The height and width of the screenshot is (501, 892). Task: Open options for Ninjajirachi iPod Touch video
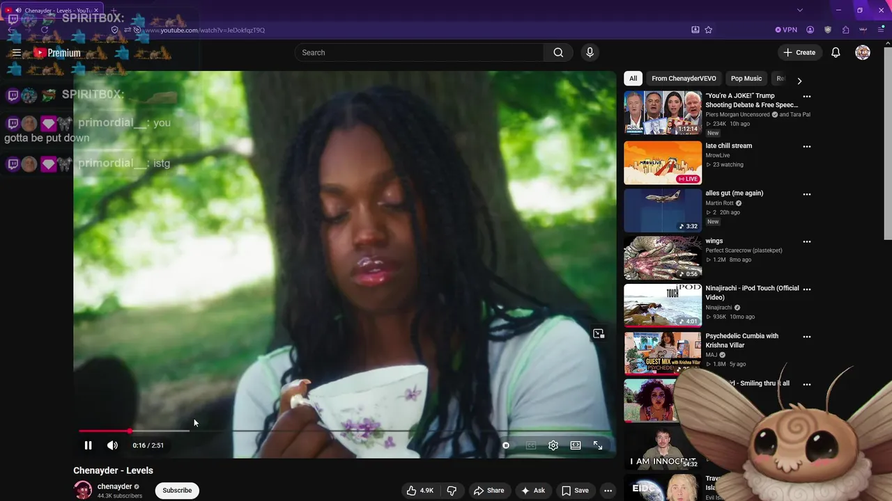pos(807,289)
